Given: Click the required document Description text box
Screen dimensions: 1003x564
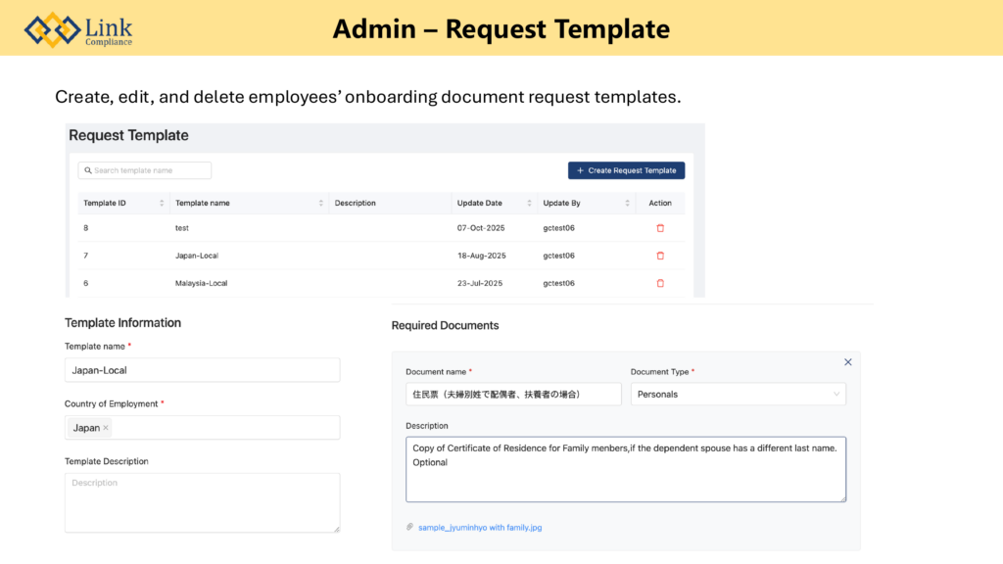Looking at the screenshot, I should pos(625,469).
